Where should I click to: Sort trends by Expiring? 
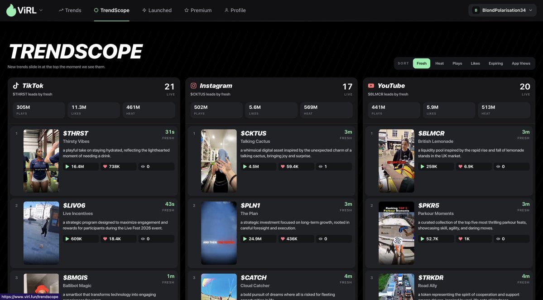coord(495,63)
